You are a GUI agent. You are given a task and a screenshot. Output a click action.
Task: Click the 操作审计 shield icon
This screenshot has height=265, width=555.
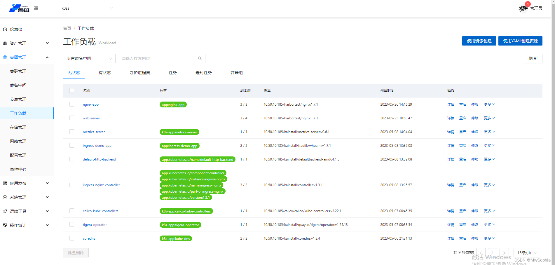pos(5,225)
